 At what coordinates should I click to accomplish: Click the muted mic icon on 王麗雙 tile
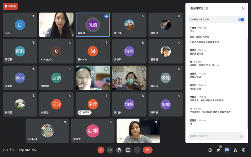click(179, 43)
